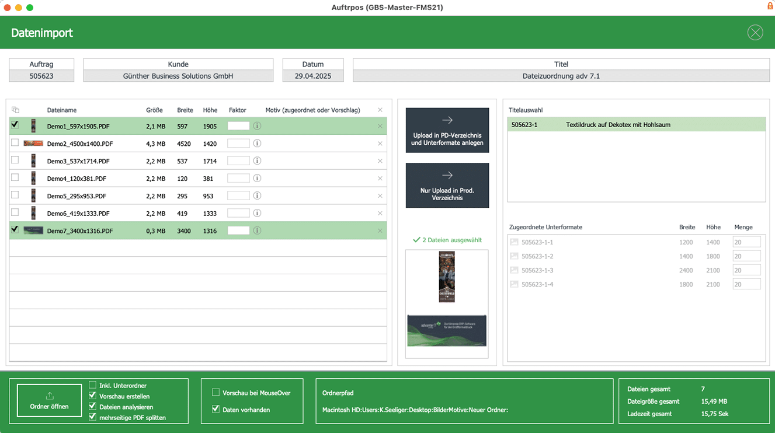
Task: Click the select-all copy icon in table header
Action: (x=15, y=110)
